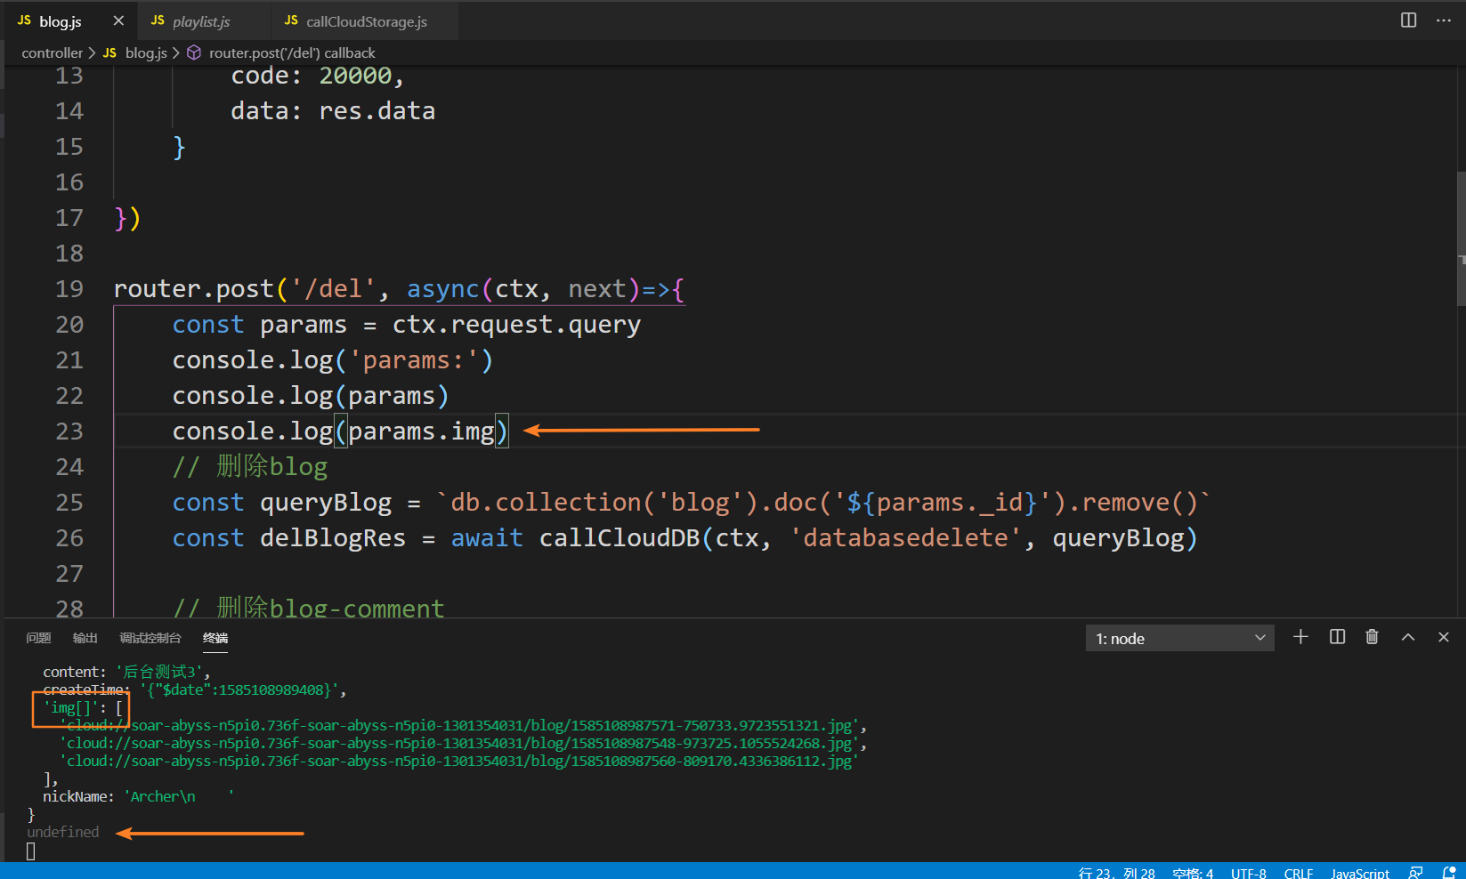Viewport: 1466px width, 879px height.
Task: Click nickName: 'Archer\n' in terminal output
Action: click(x=138, y=796)
